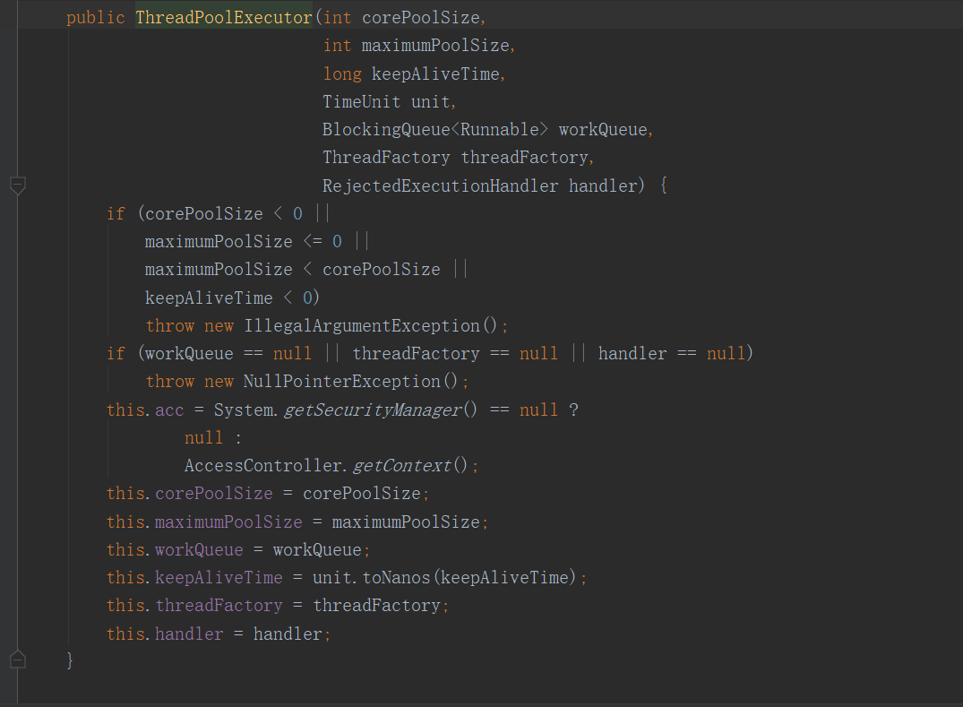Click 'AccessController.getContext()' call
The image size is (963, 707).
[326, 466]
